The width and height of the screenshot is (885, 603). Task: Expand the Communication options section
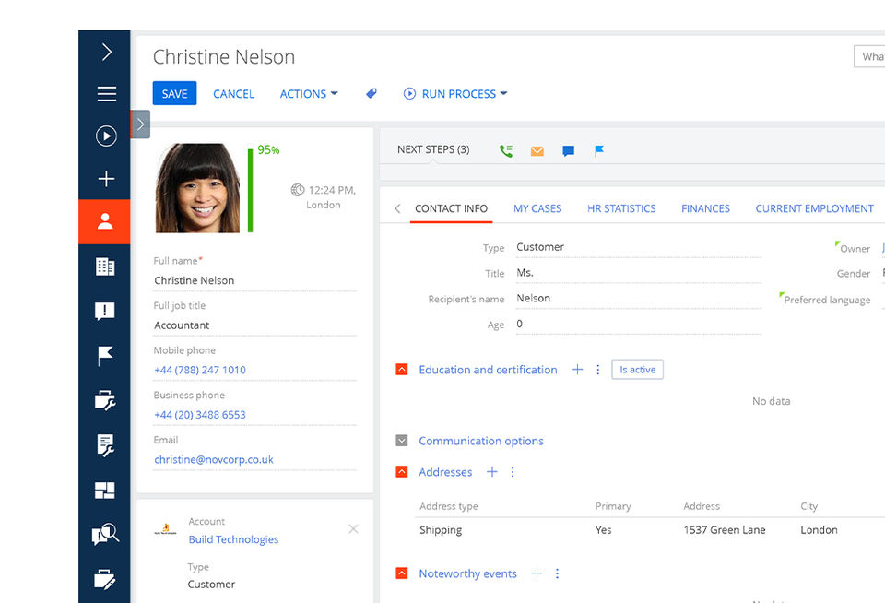click(x=402, y=441)
